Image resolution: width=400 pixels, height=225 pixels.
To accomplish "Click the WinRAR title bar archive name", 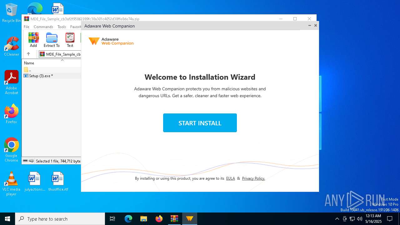I will click(85, 19).
